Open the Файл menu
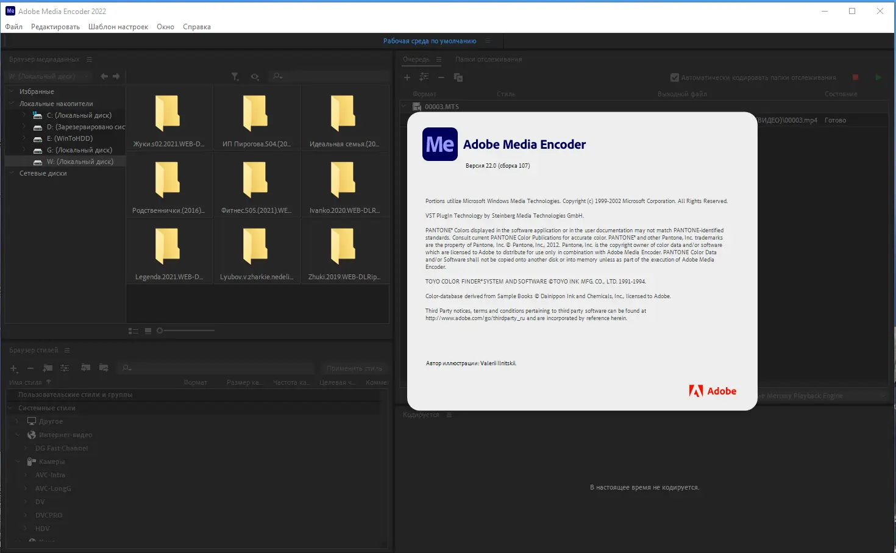896x553 pixels. (x=13, y=27)
